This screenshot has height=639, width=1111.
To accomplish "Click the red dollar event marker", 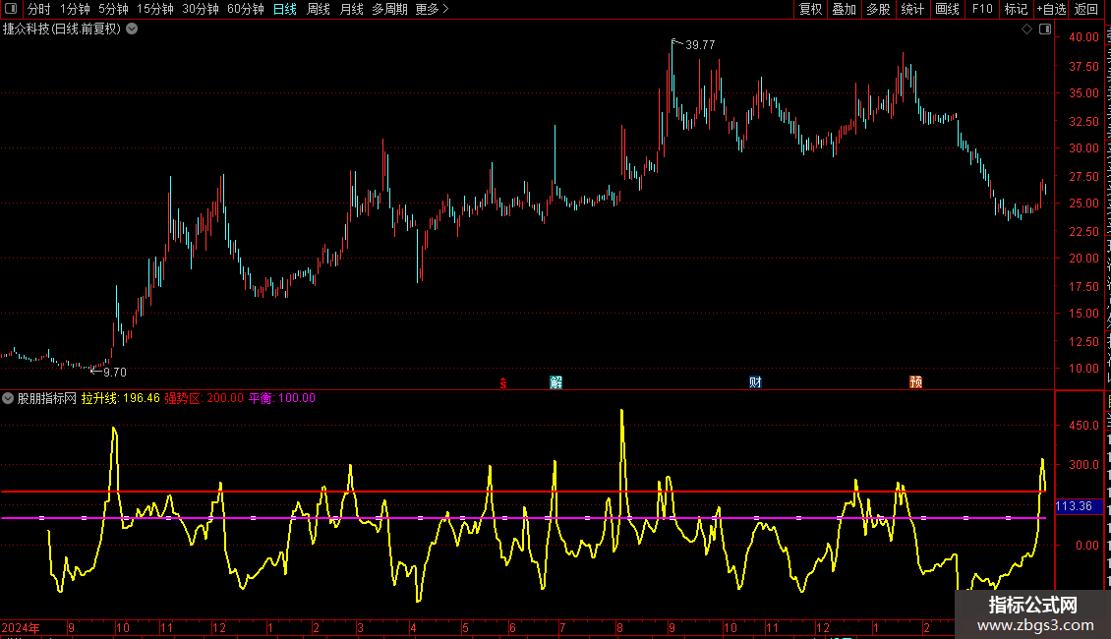I will pos(503,382).
